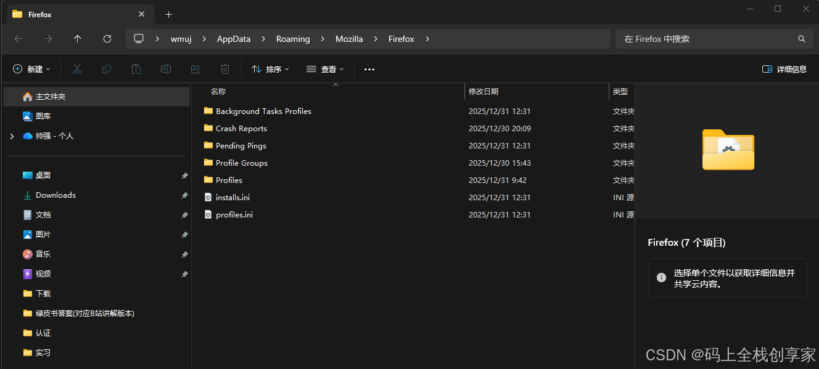Viewport: 819px width, 369px height.
Task: Sort by 修改日期 column header
Action: tap(484, 91)
